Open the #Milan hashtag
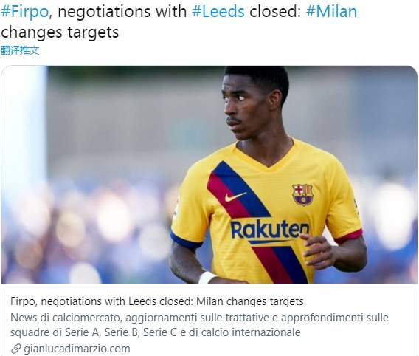The height and width of the screenshot is (356, 419). click(331, 12)
